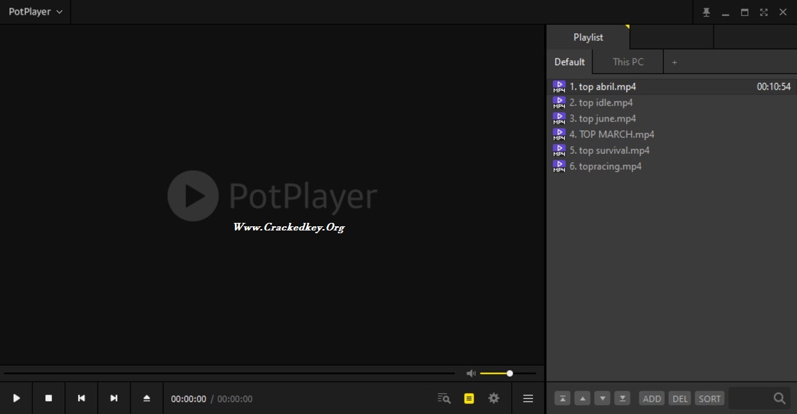This screenshot has width=797, height=414.
Task: Skip to the previous track
Action: tap(82, 398)
